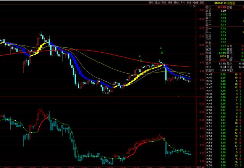
Task: Click the 收益 value 1.393
Action: pos(223,70)
